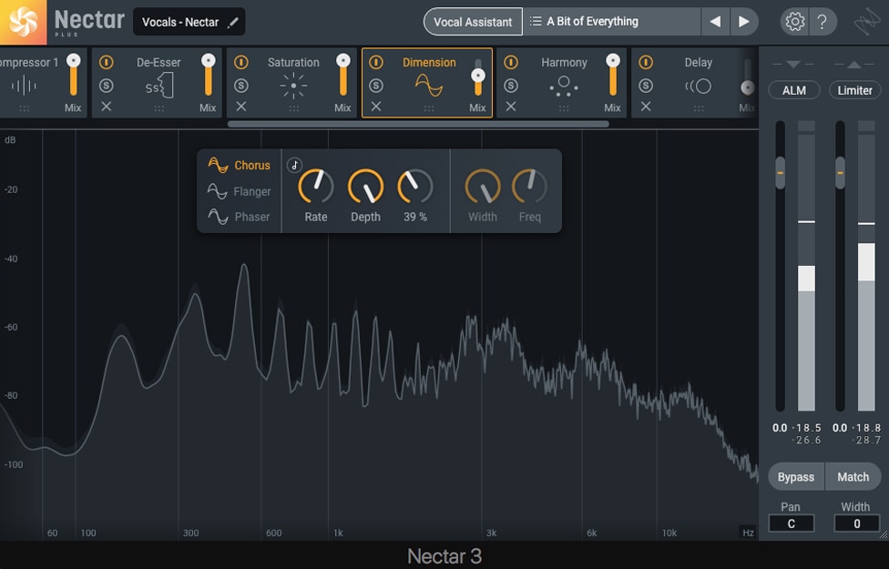Image resolution: width=889 pixels, height=569 pixels.
Task: Toggle ALM button
Action: pyautogui.click(x=793, y=90)
